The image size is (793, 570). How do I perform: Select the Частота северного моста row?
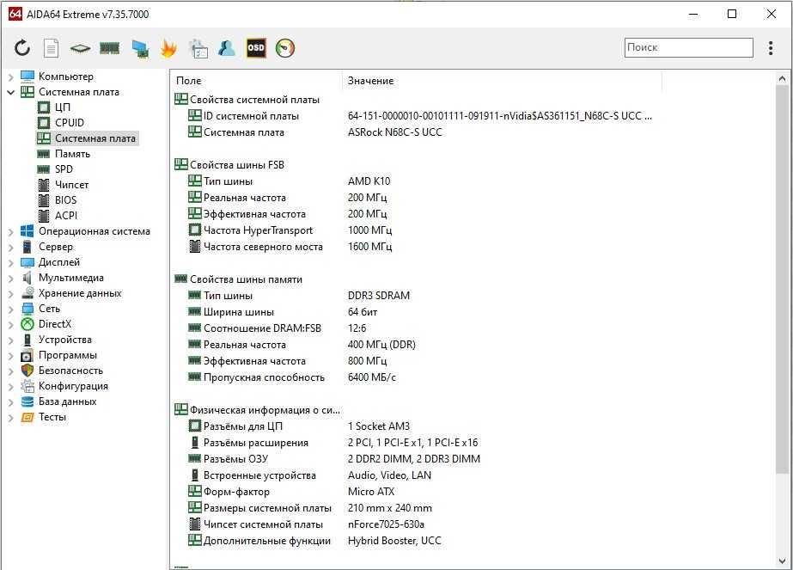coord(290,247)
